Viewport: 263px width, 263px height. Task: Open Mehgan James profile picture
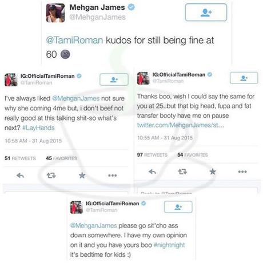(x=55, y=13)
